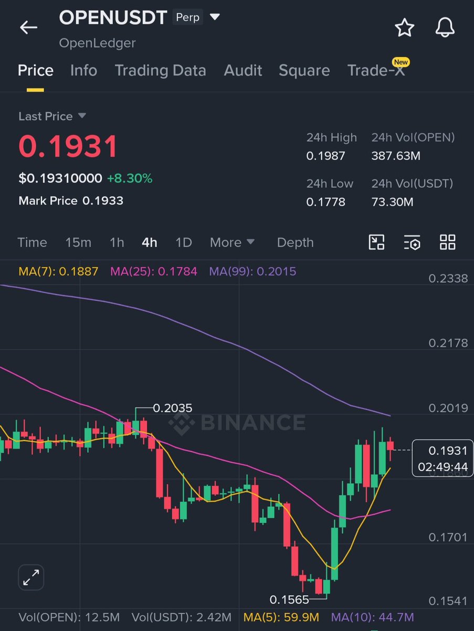
Task: Expand the Last Price dropdown arrow
Action: pyautogui.click(x=82, y=116)
